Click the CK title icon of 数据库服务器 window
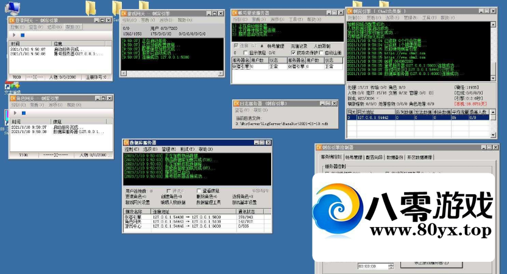The width and height of the screenshot is (507, 274). coord(126,143)
